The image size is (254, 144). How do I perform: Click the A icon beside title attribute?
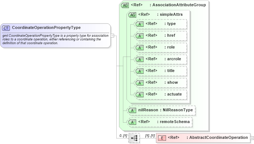pyautogui.click(x=140, y=71)
